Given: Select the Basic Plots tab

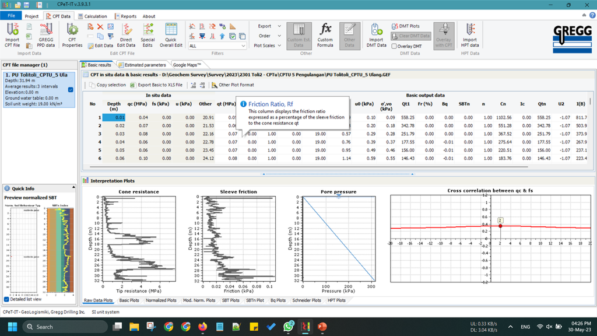Looking at the screenshot, I should coord(129,300).
